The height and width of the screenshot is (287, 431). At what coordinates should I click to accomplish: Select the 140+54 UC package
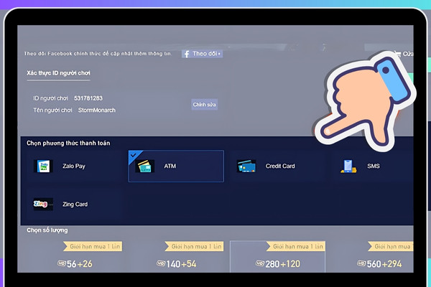[x=176, y=257]
